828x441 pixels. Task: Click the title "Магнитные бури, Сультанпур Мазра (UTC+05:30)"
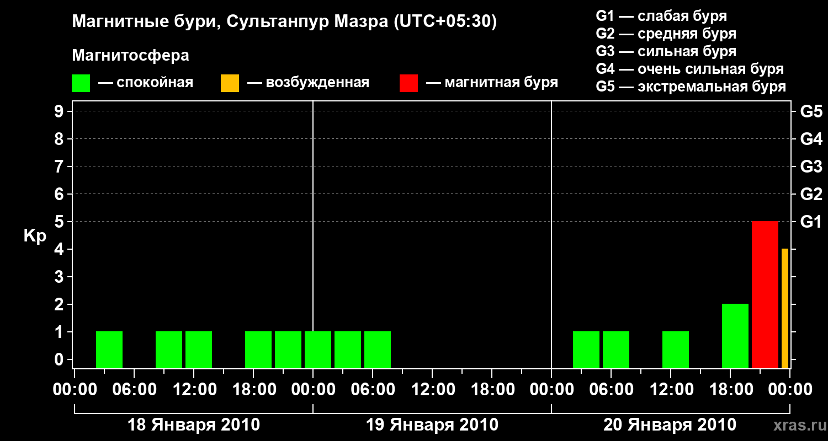[x=285, y=22]
